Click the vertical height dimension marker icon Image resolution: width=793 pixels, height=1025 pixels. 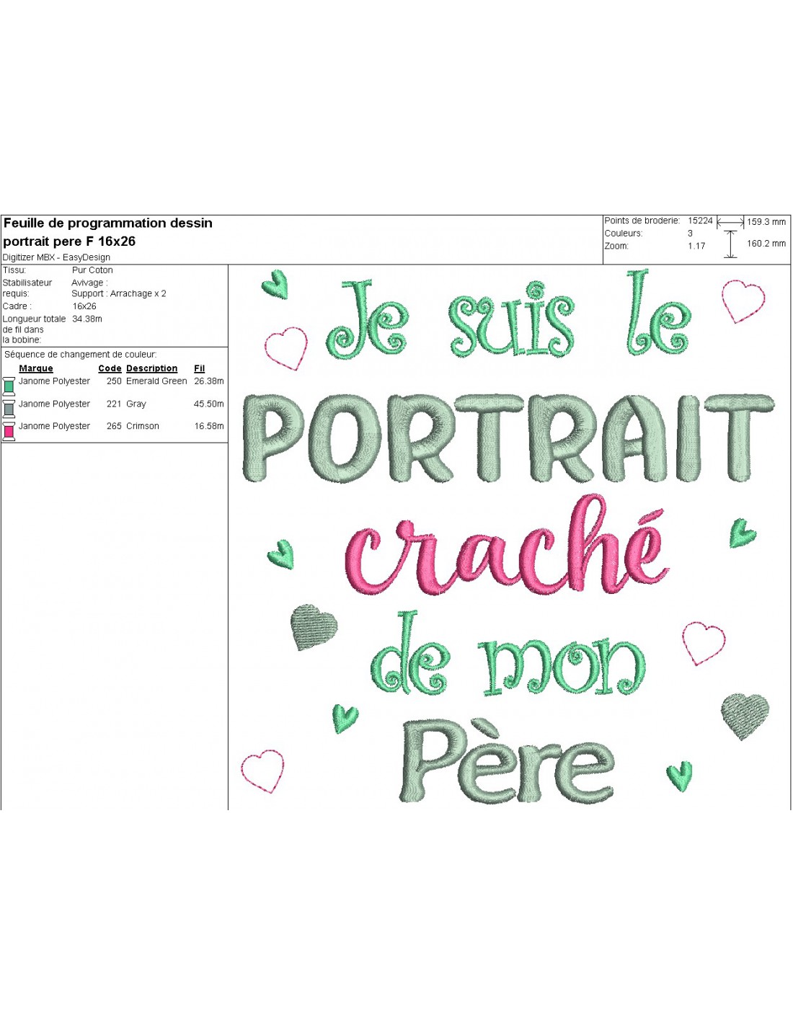(x=730, y=244)
